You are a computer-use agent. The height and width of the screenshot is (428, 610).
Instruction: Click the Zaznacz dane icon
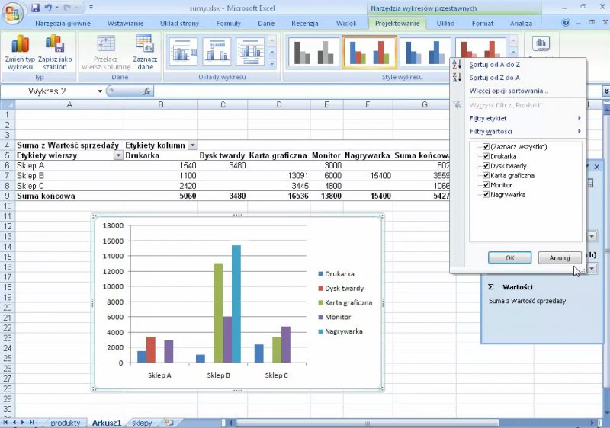tap(145, 44)
